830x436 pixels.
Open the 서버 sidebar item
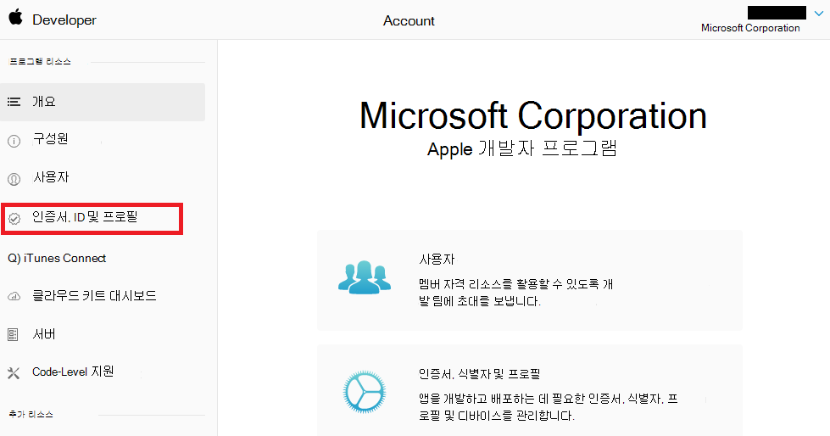click(44, 333)
